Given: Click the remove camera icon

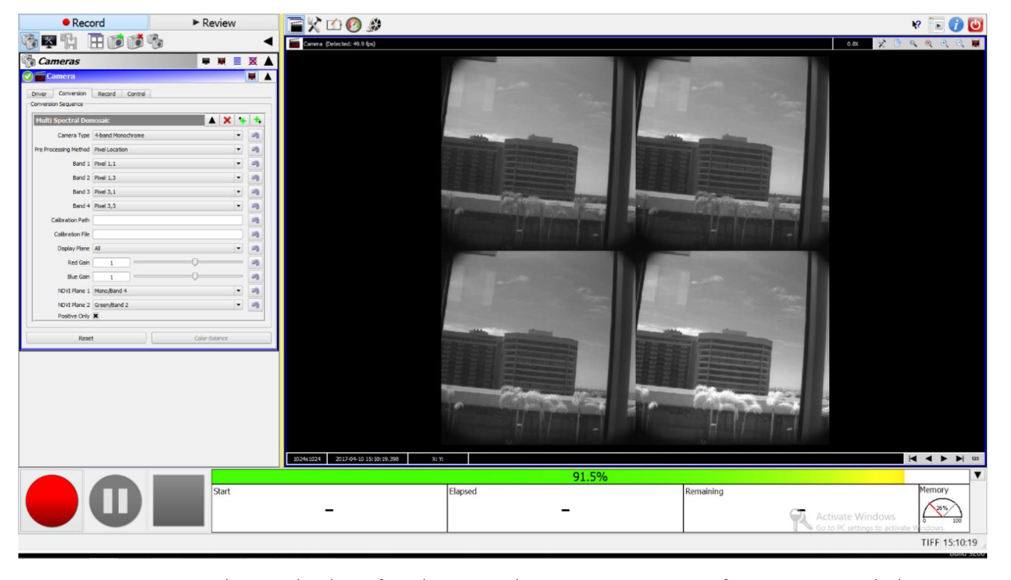Looking at the screenshot, I should (x=135, y=42).
